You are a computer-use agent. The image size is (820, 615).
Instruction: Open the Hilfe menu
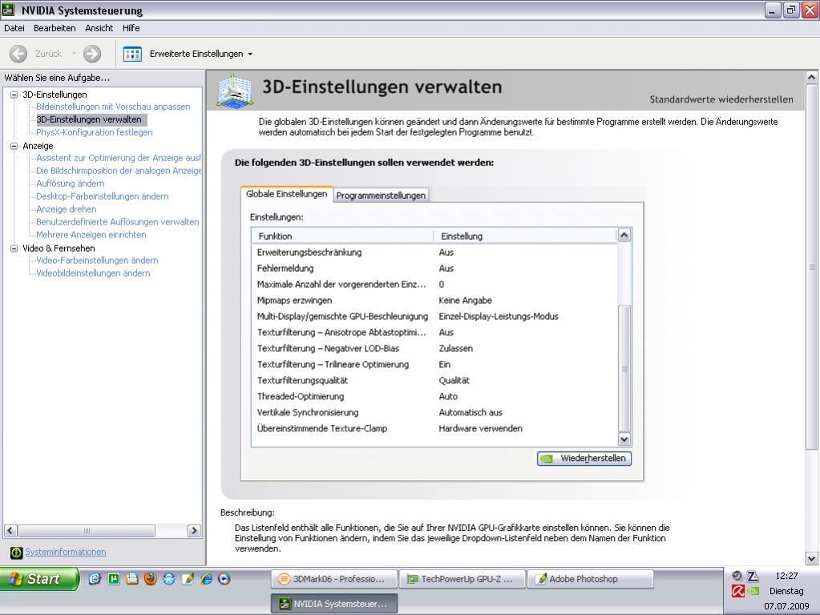pyautogui.click(x=131, y=28)
